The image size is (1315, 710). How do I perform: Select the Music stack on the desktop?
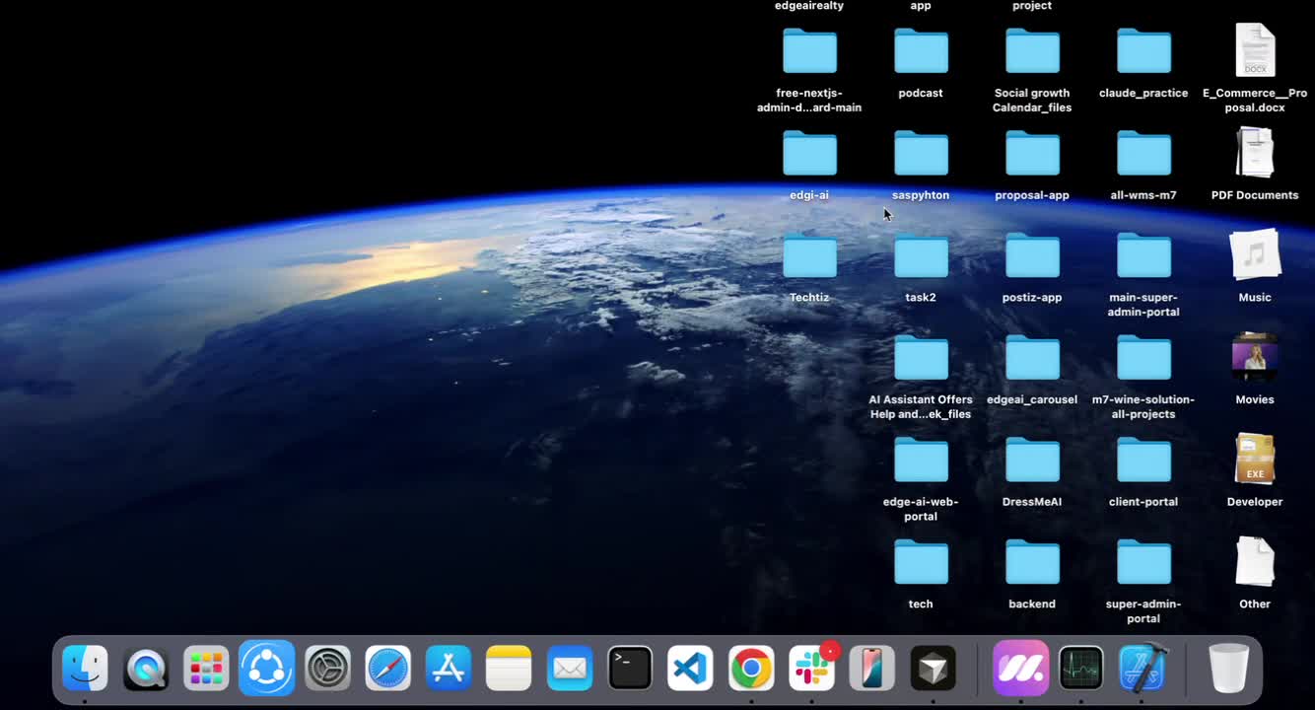[x=1255, y=254]
